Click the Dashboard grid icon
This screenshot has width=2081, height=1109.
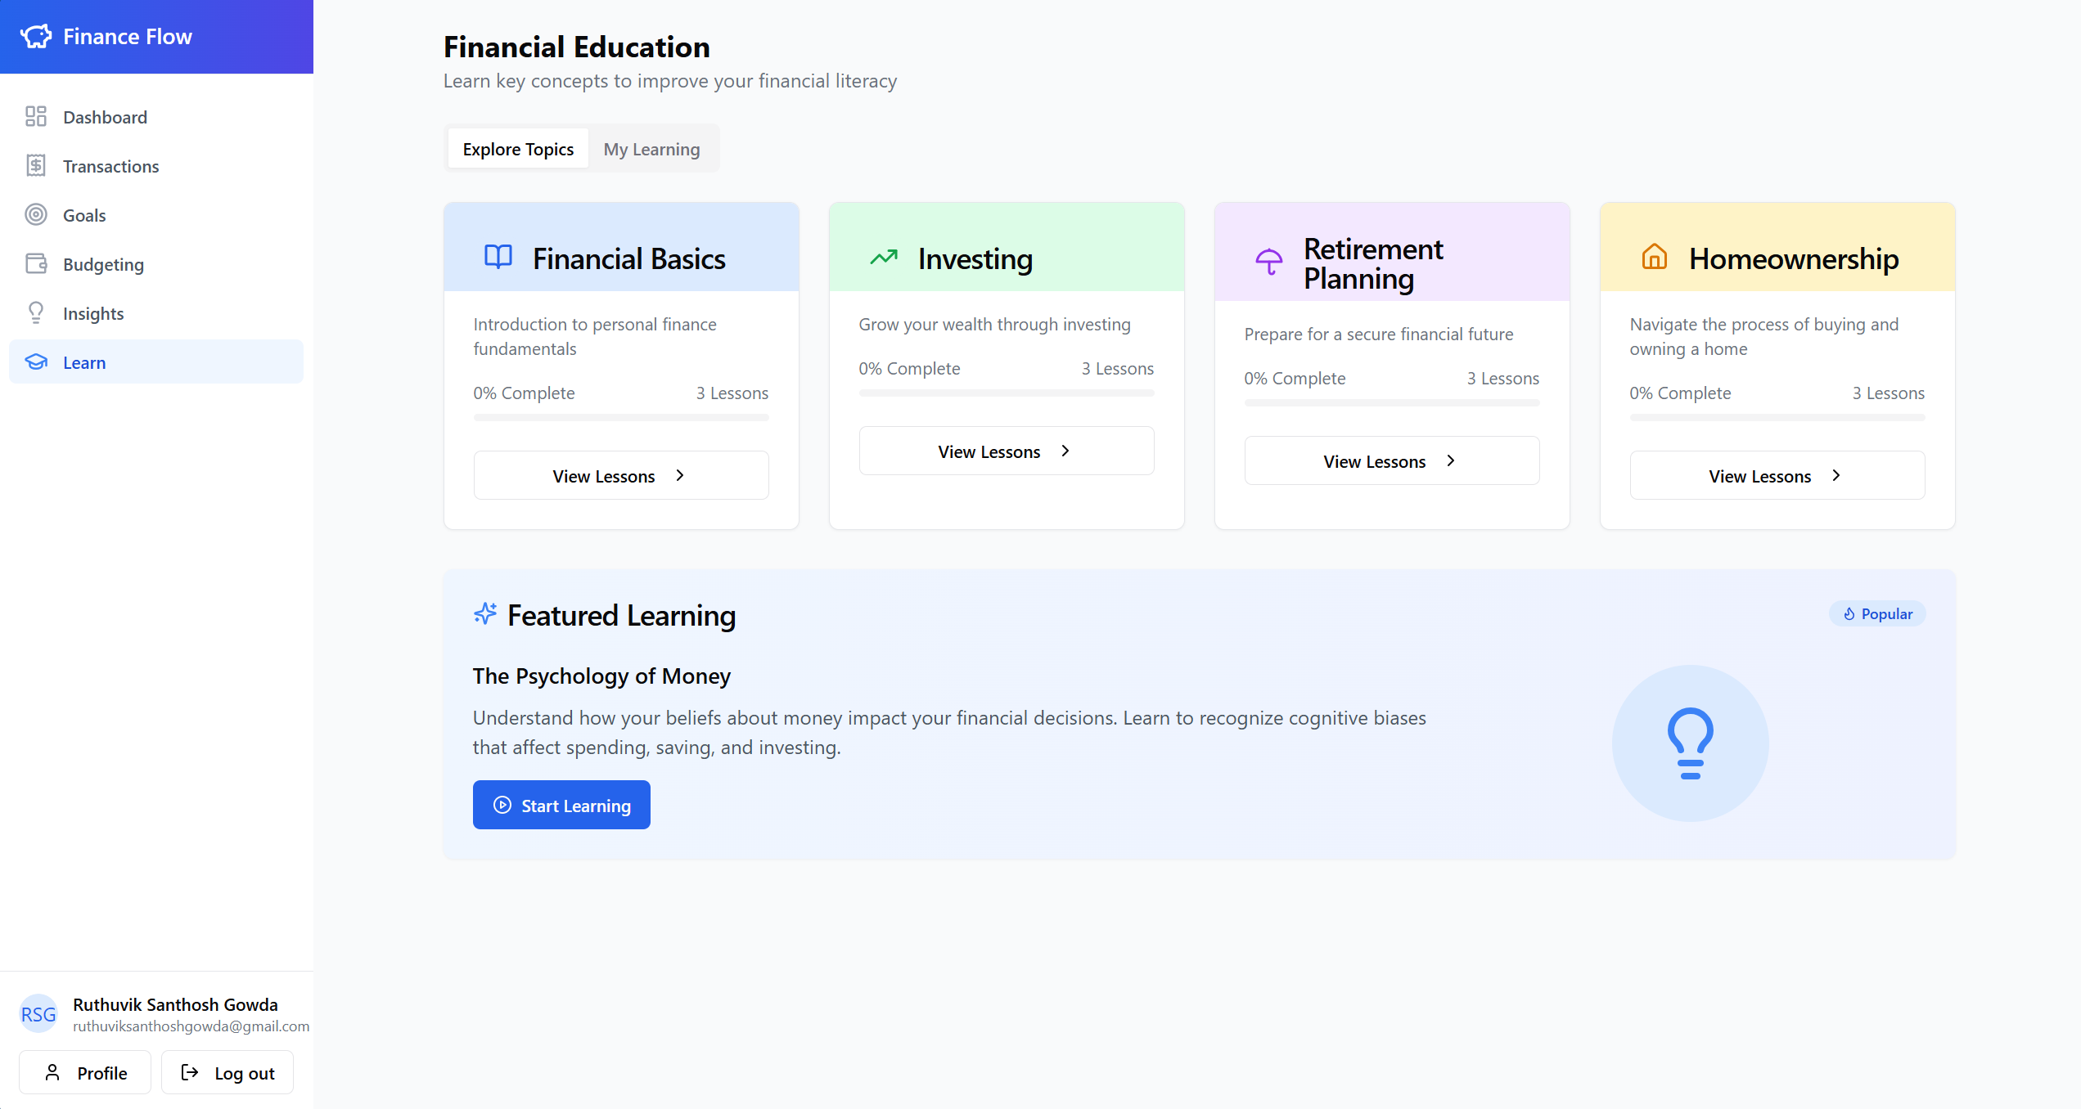point(36,117)
